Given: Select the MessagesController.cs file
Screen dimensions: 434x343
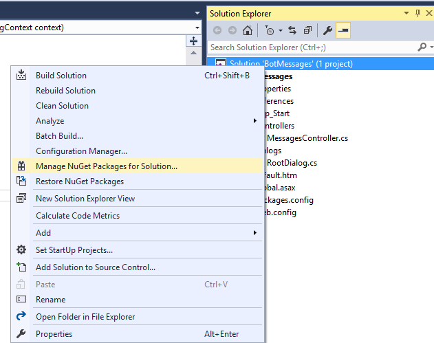Looking at the screenshot, I should pyautogui.click(x=307, y=138).
